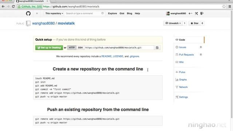233x131 pixels.
Task: Go forward in browser history
Action: [x=8, y=7]
